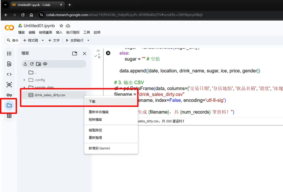Screen dimensions: 283x192
Task: Open the 檢視畫面 menu
Action: 46,32
